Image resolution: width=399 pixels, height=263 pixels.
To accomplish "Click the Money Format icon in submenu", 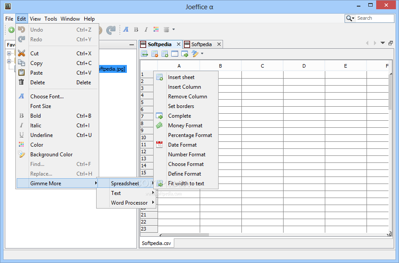I will click(x=159, y=125).
